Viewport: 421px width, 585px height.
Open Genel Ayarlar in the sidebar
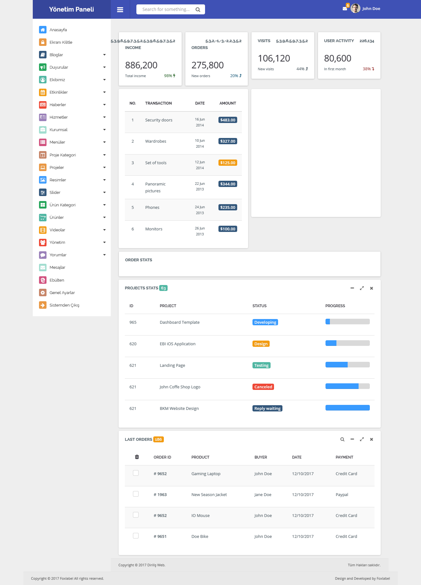62,293
